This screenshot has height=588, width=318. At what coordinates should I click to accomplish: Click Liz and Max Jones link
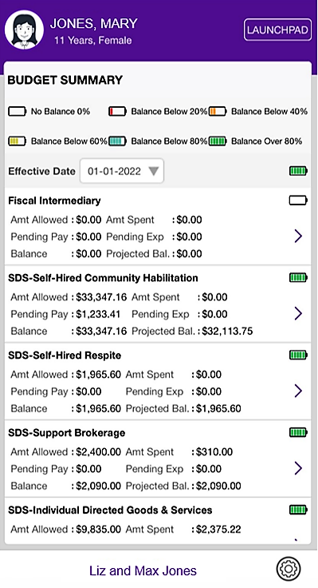(x=143, y=570)
